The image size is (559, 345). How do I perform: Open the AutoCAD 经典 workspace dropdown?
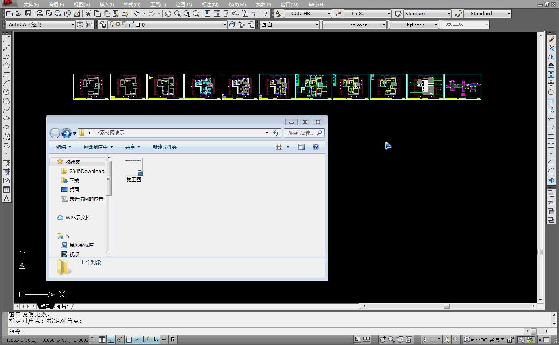pyautogui.click(x=40, y=25)
